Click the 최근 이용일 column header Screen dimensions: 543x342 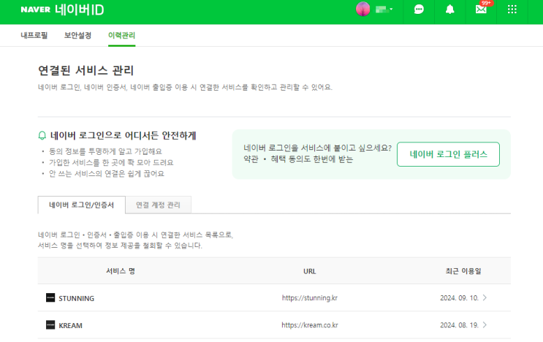click(463, 271)
